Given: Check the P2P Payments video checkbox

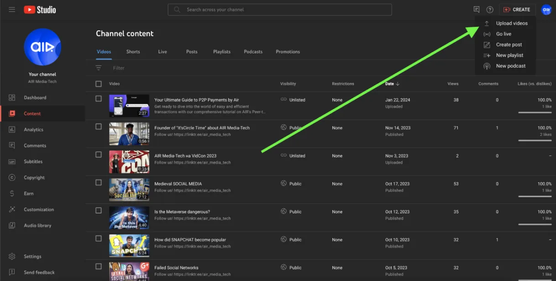Looking at the screenshot, I should (x=99, y=99).
